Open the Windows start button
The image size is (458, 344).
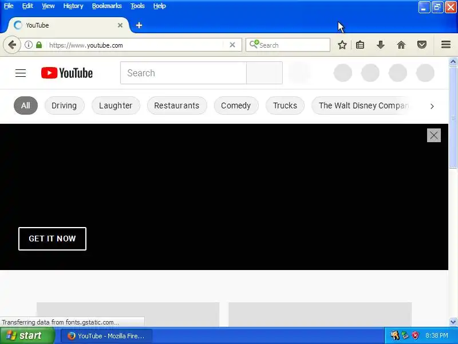coord(27,335)
